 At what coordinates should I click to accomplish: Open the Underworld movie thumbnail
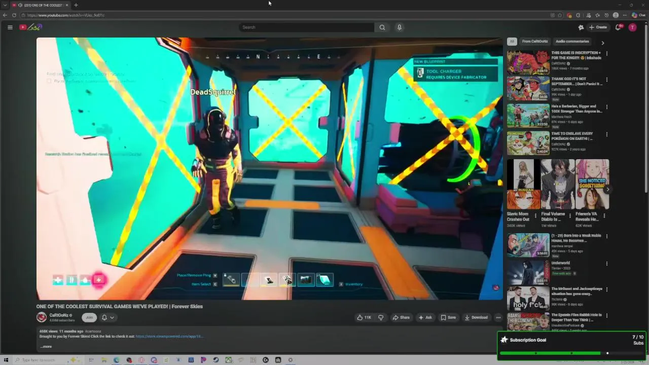pos(528,272)
